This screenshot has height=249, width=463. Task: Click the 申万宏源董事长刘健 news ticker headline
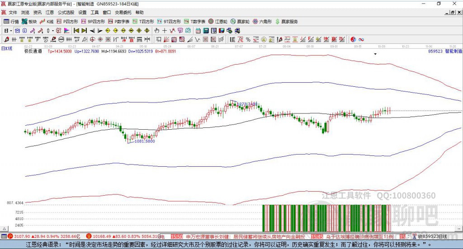[245, 236]
